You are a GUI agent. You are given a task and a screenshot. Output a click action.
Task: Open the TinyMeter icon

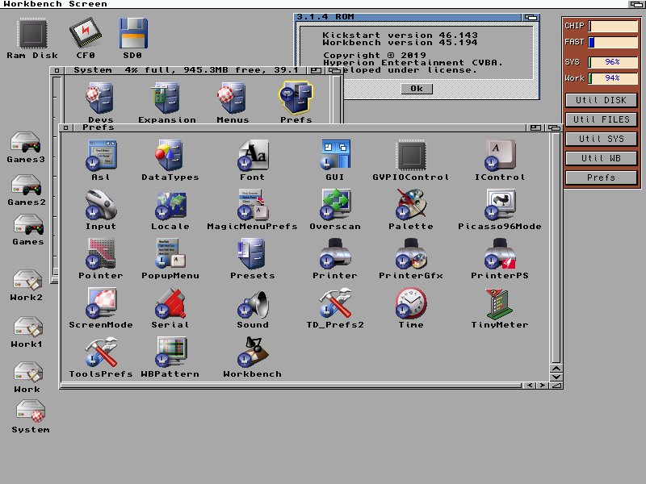pos(500,304)
